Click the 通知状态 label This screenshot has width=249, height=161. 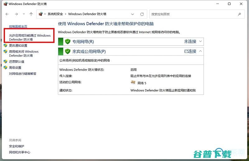pos(66,90)
